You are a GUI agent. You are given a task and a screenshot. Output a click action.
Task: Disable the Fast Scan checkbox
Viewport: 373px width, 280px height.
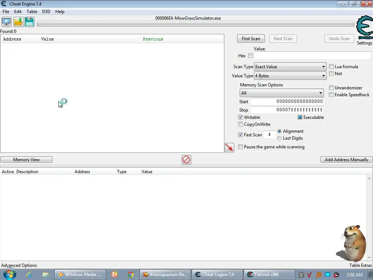[240, 135]
